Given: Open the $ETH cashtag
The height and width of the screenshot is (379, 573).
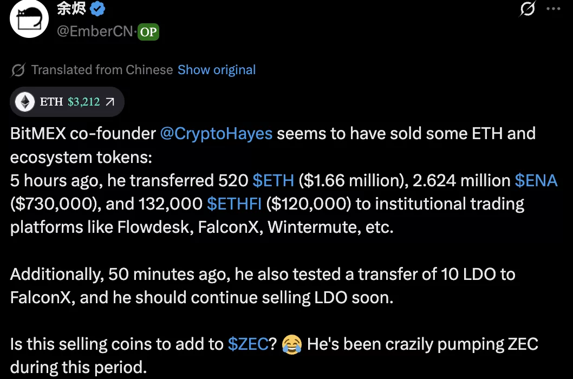Looking at the screenshot, I should pyautogui.click(x=274, y=180).
